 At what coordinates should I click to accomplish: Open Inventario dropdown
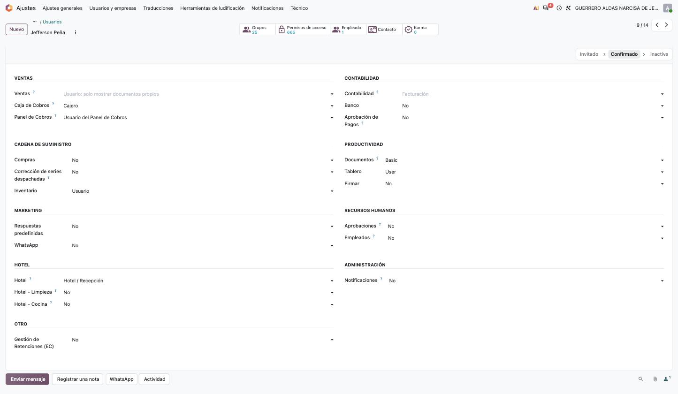[203, 191]
